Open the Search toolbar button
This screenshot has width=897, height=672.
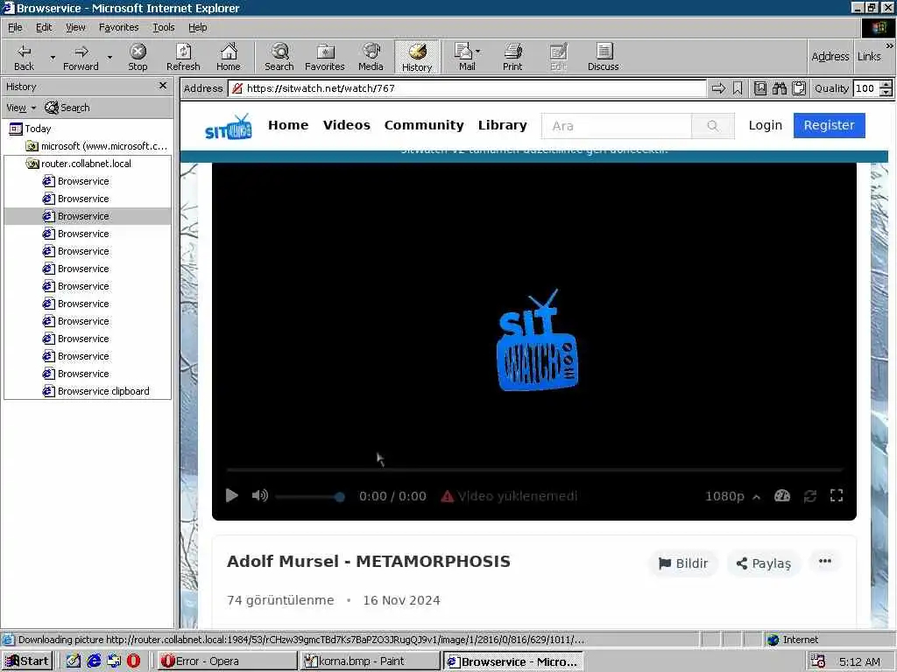279,57
